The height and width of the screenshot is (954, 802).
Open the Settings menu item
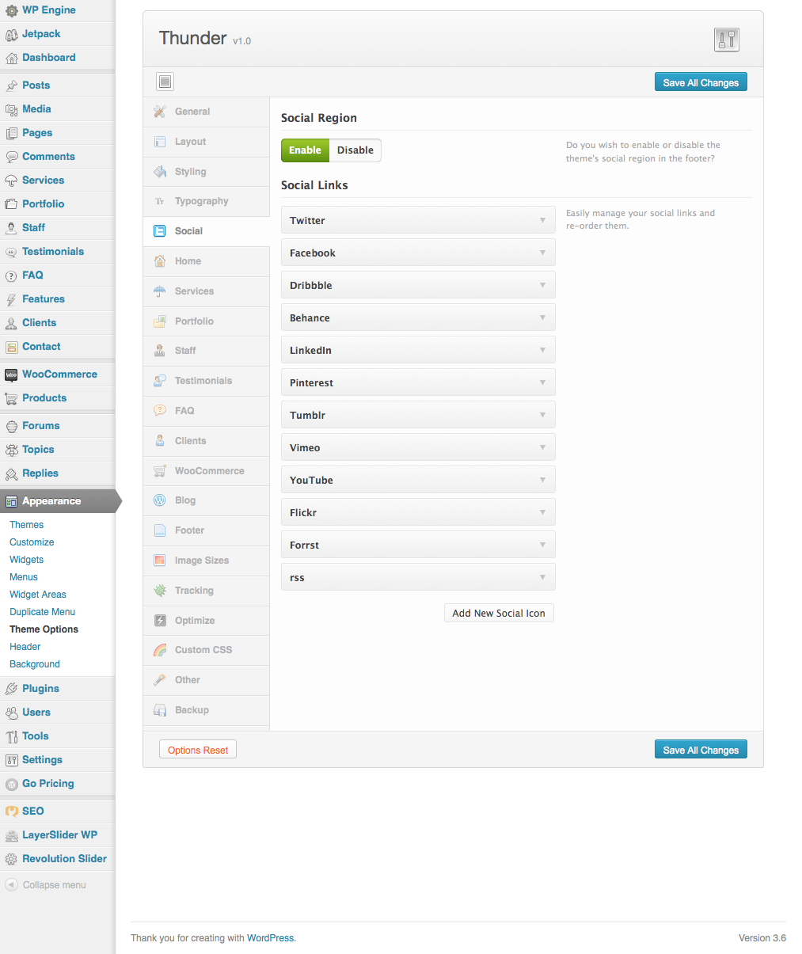click(42, 760)
